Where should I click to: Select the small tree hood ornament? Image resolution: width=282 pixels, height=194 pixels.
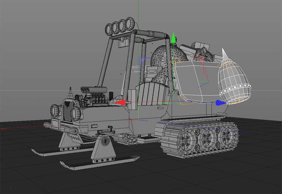point(70,93)
